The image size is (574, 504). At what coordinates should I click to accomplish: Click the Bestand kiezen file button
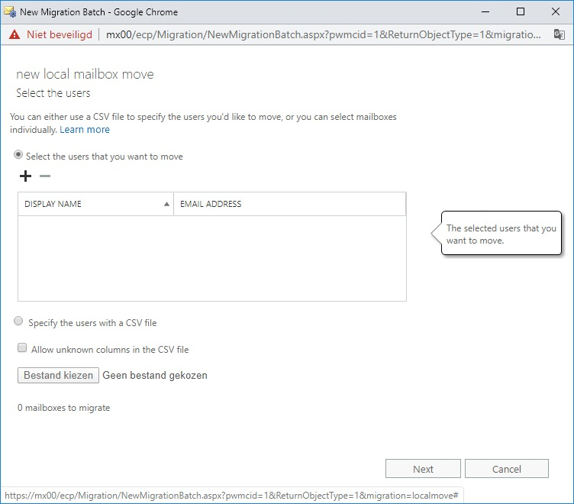(58, 376)
